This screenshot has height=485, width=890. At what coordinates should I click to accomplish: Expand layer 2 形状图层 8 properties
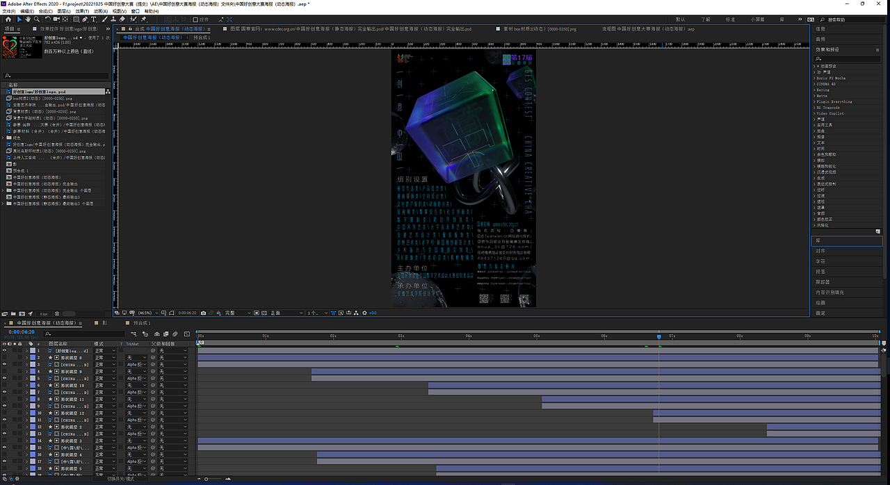tap(27, 358)
